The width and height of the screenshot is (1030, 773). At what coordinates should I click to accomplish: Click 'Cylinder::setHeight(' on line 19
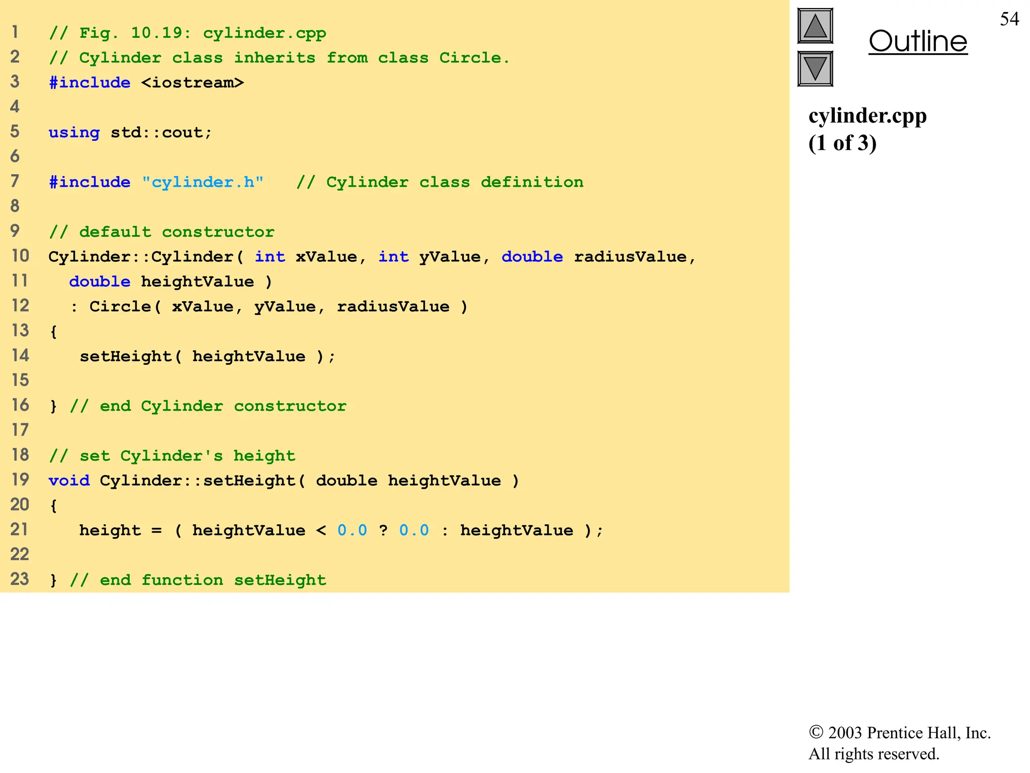coord(203,481)
